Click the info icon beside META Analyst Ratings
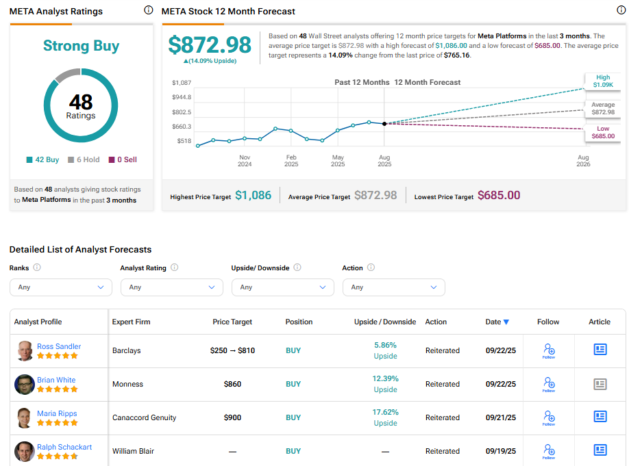The height and width of the screenshot is (466, 629). [x=149, y=10]
